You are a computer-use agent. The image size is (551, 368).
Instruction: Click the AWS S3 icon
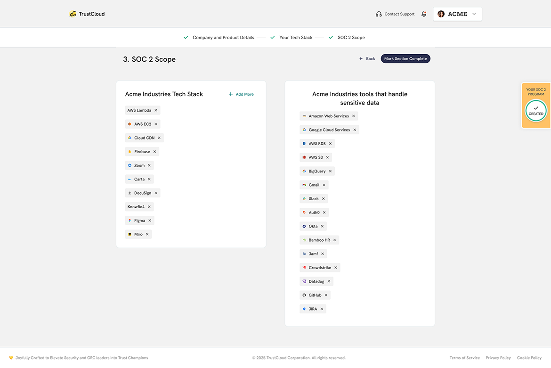[304, 157]
